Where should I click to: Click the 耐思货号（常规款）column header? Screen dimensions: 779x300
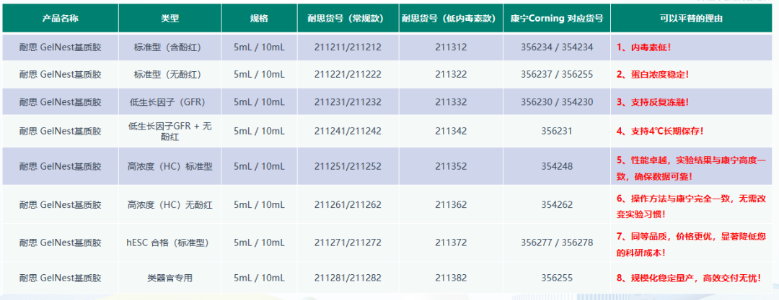pyautogui.click(x=348, y=19)
